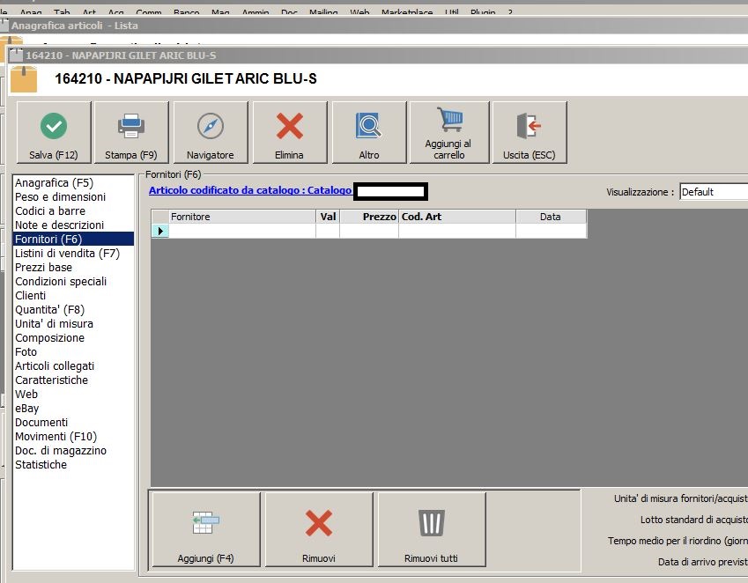Add the article with Aggiungi al carrello
748x583 pixels.
tap(449, 132)
